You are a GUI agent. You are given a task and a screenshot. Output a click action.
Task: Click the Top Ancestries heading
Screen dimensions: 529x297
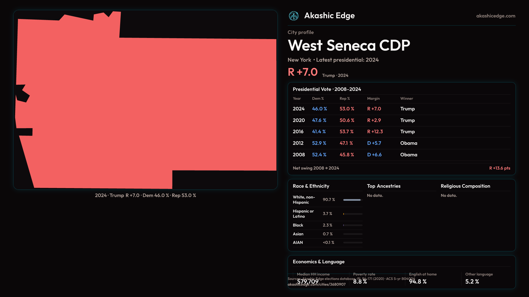pyautogui.click(x=384, y=186)
